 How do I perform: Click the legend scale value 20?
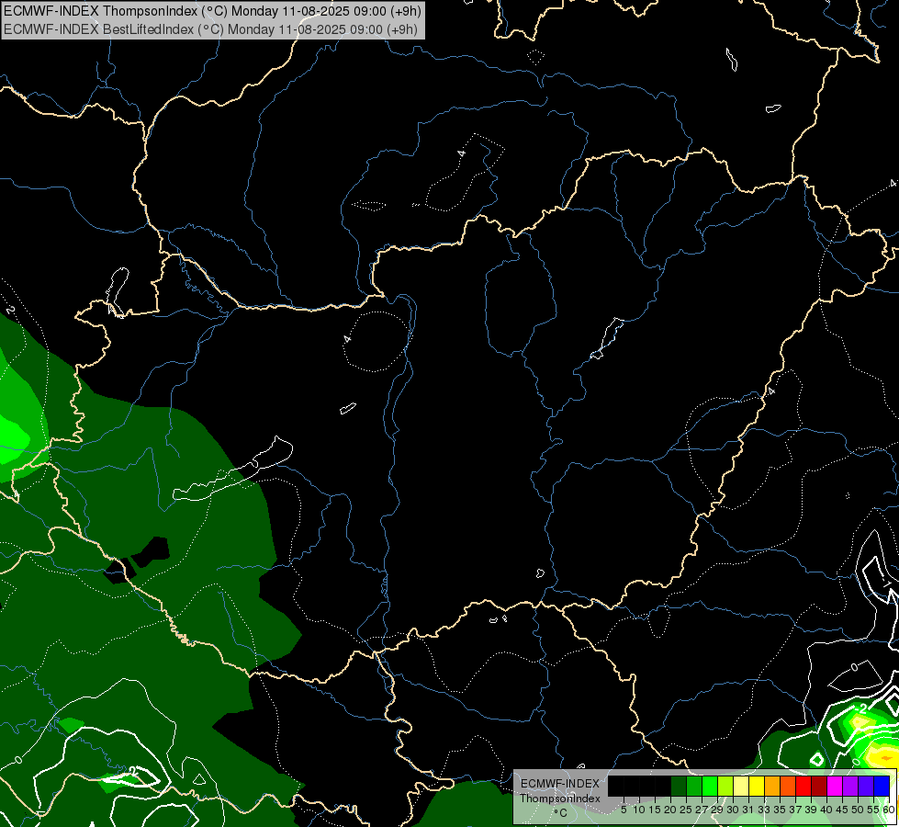[671, 810]
